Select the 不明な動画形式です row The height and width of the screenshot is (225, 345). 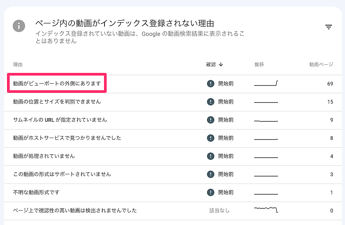click(x=36, y=192)
